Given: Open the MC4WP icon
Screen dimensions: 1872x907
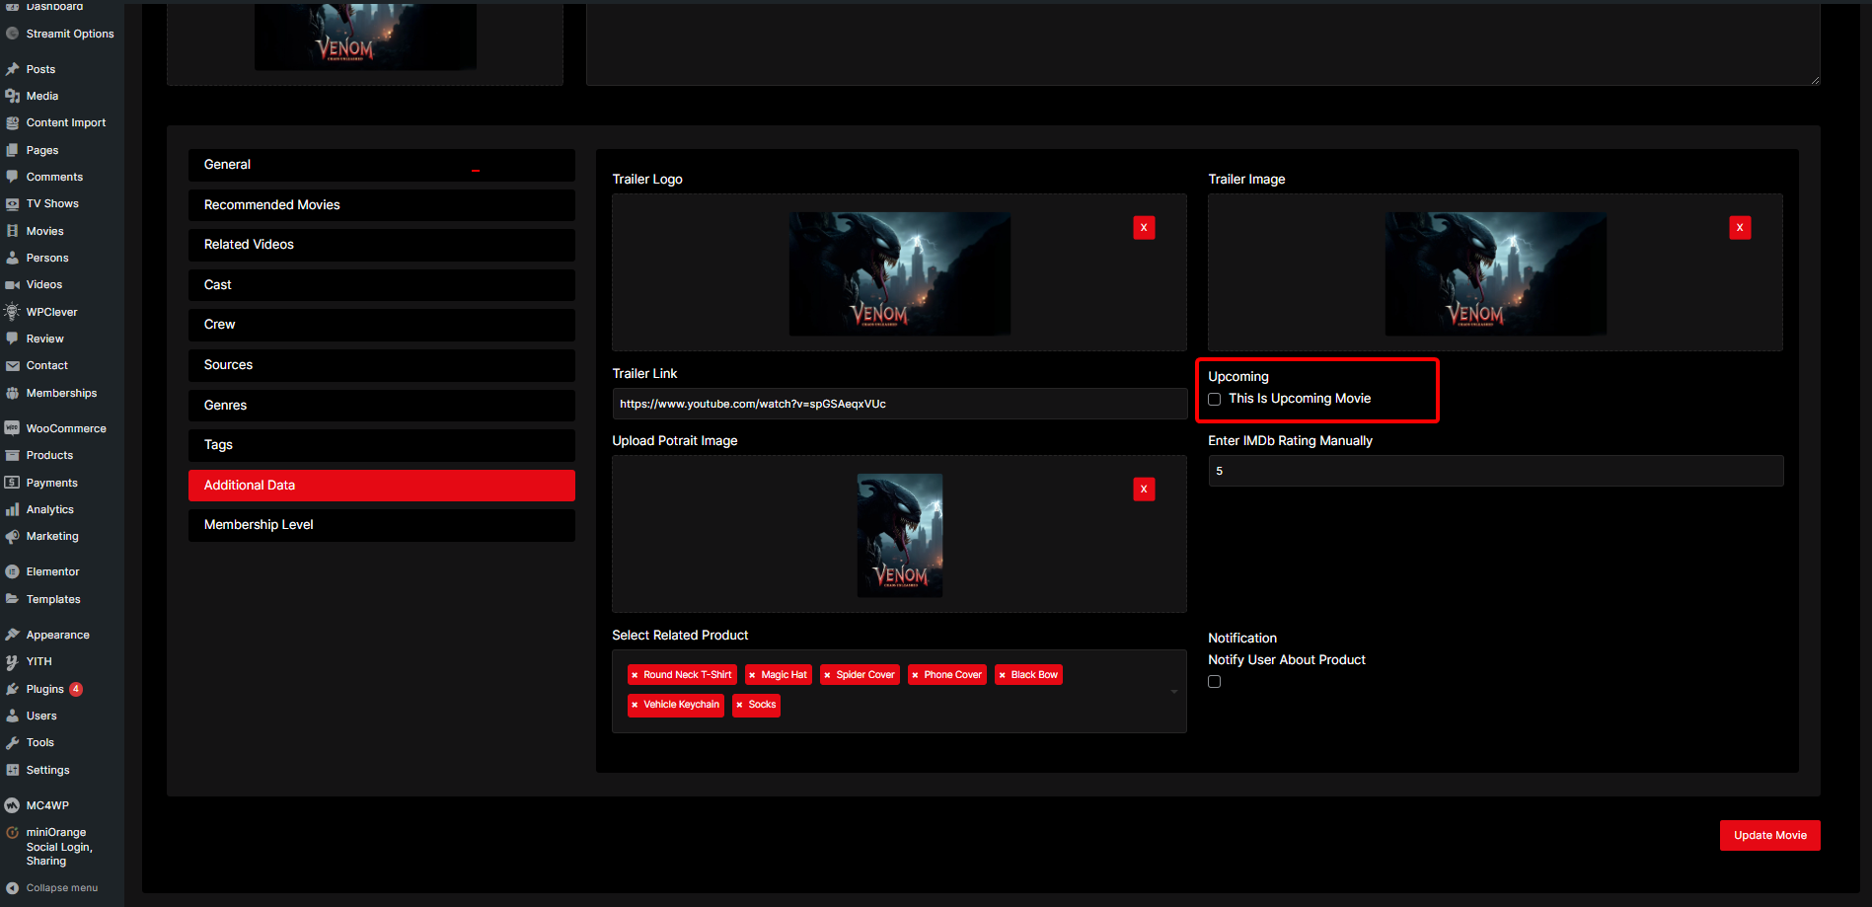Looking at the screenshot, I should click(12, 805).
